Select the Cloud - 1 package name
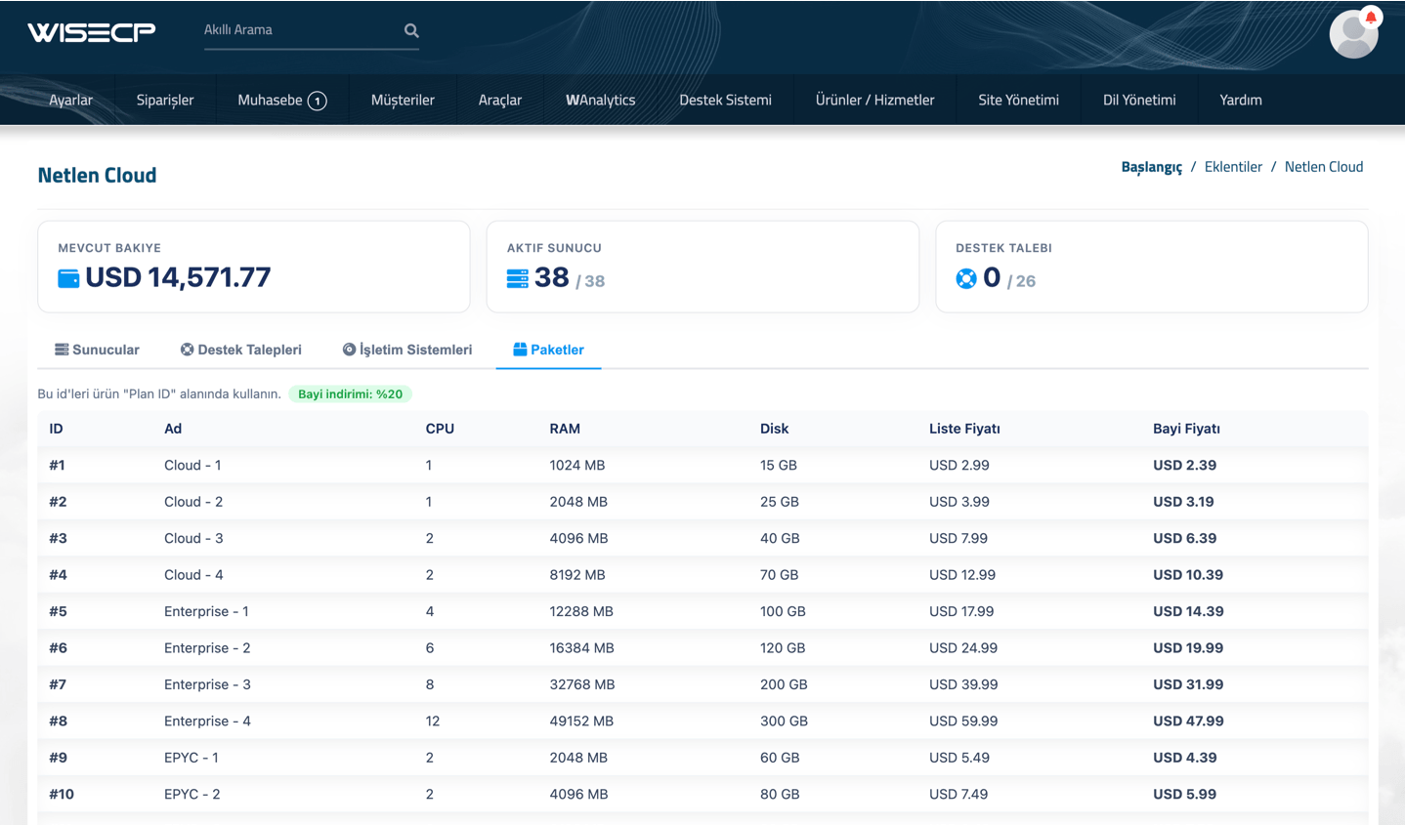 tap(192, 466)
